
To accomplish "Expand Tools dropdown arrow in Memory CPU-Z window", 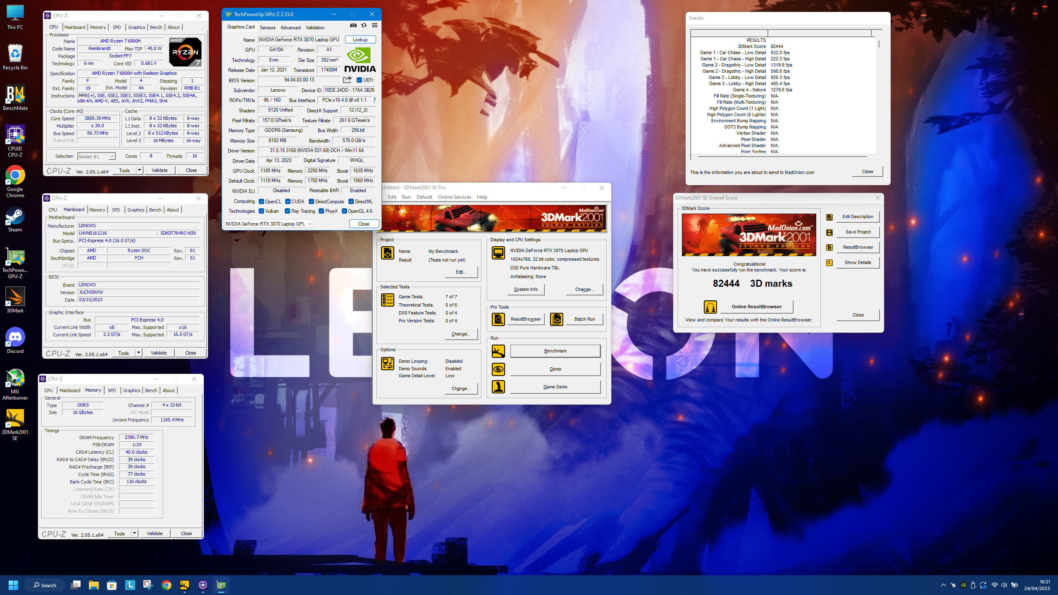I will click(x=134, y=533).
